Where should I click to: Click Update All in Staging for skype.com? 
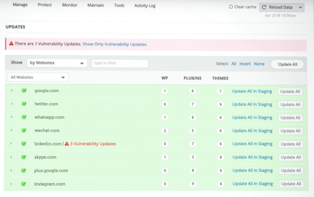click(x=253, y=157)
